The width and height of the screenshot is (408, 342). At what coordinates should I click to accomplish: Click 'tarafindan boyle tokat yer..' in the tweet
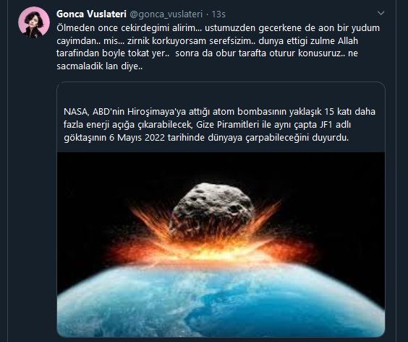(x=113, y=53)
